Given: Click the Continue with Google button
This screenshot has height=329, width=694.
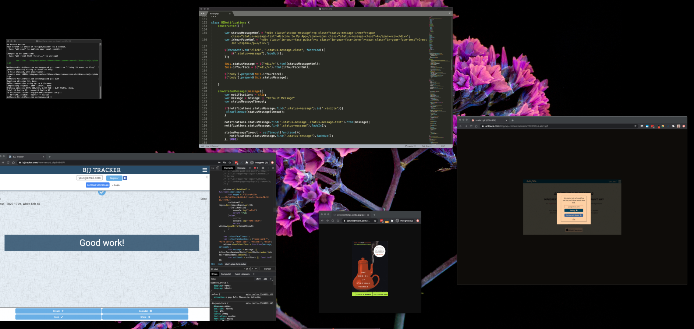Looking at the screenshot, I should click(x=98, y=185).
